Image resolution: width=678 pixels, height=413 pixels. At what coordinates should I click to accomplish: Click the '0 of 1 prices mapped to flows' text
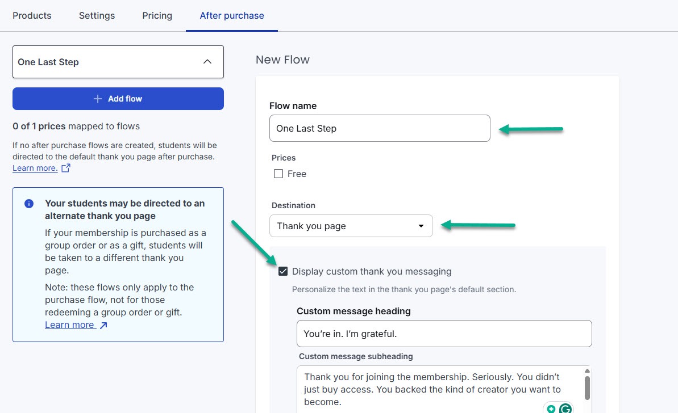(76, 126)
